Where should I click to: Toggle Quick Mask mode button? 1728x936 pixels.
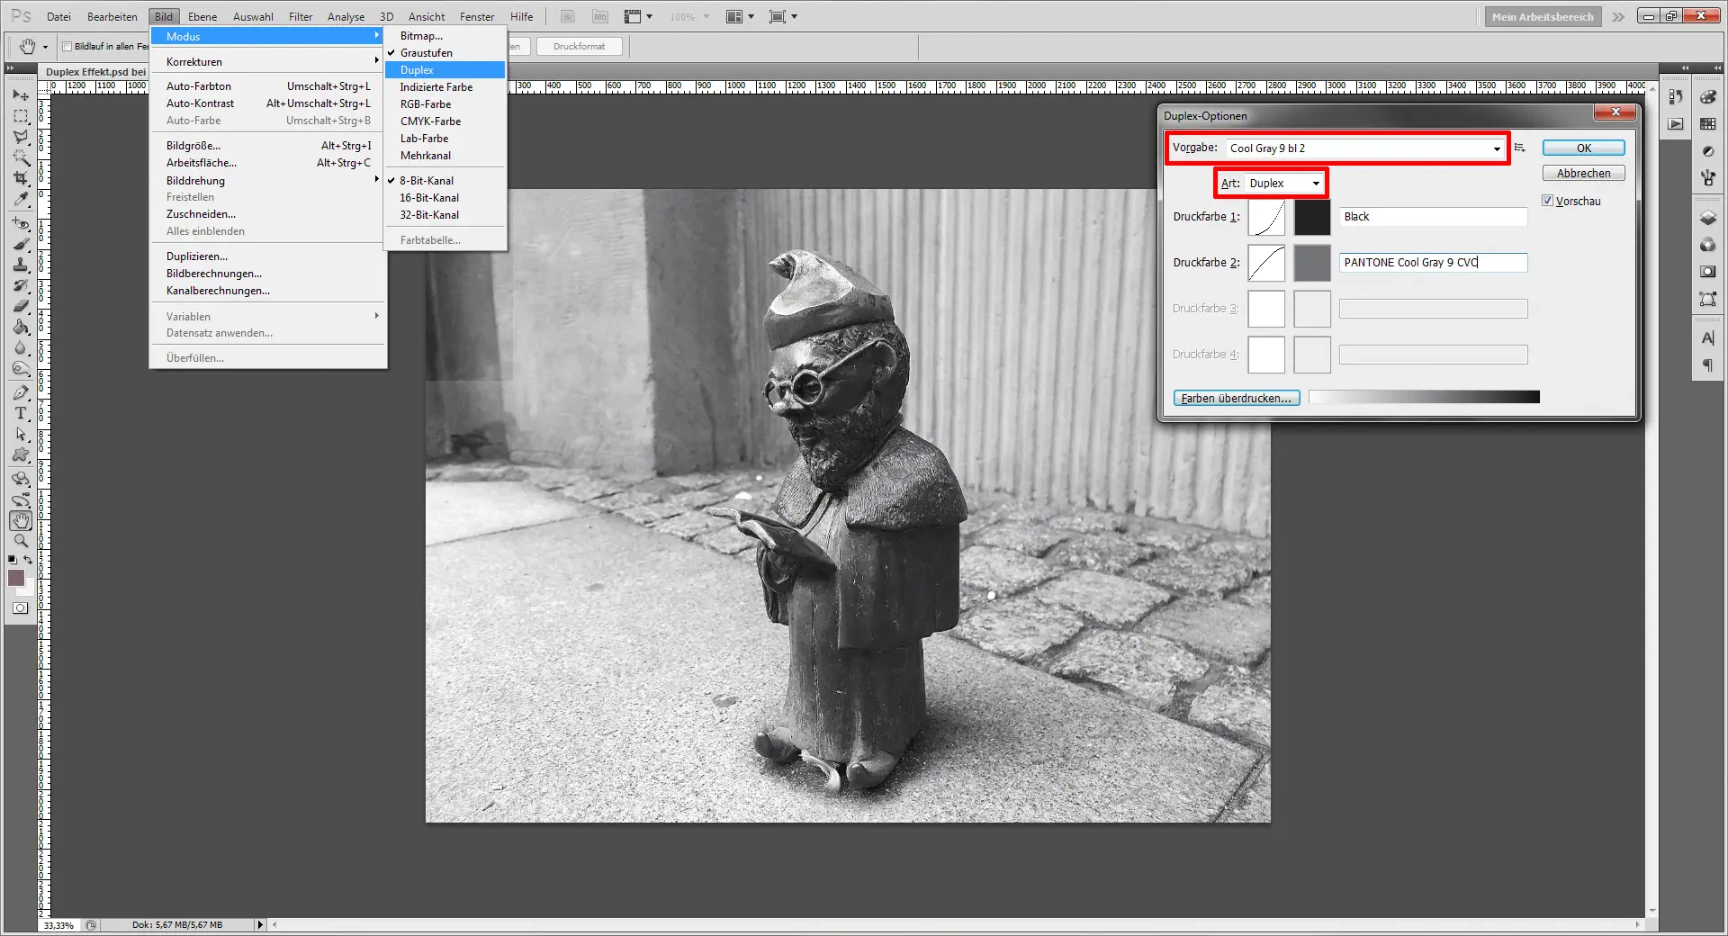[x=20, y=608]
